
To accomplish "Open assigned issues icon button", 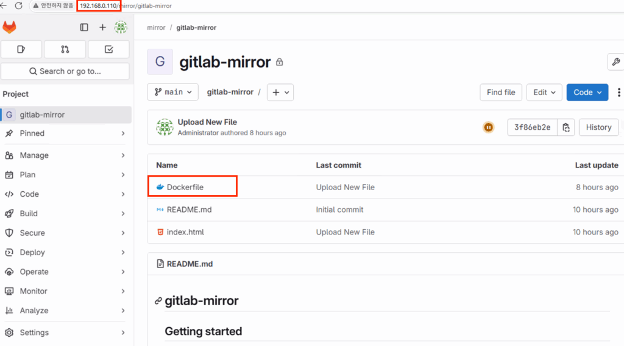I will [x=21, y=49].
